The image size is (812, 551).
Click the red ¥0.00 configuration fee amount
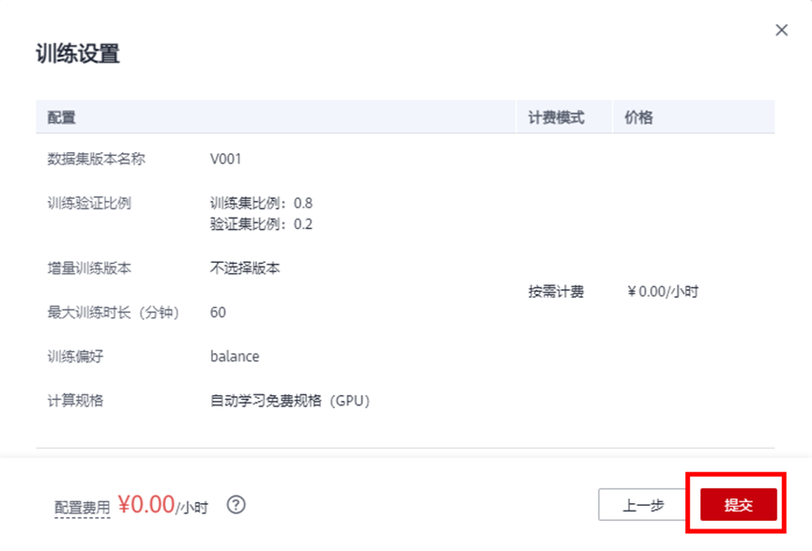(x=146, y=504)
